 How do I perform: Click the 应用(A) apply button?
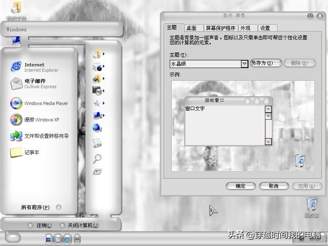click(307, 186)
